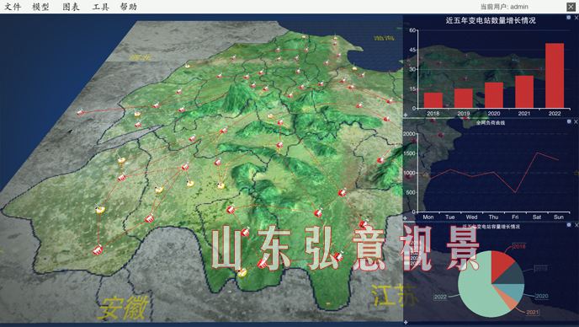The width and height of the screenshot is (579, 327).
Task: Click the settings icon on the bar chart panel
Action: (569, 18)
